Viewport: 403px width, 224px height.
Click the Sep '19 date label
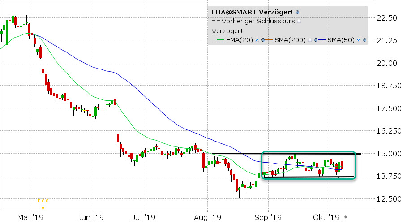coord(268,217)
